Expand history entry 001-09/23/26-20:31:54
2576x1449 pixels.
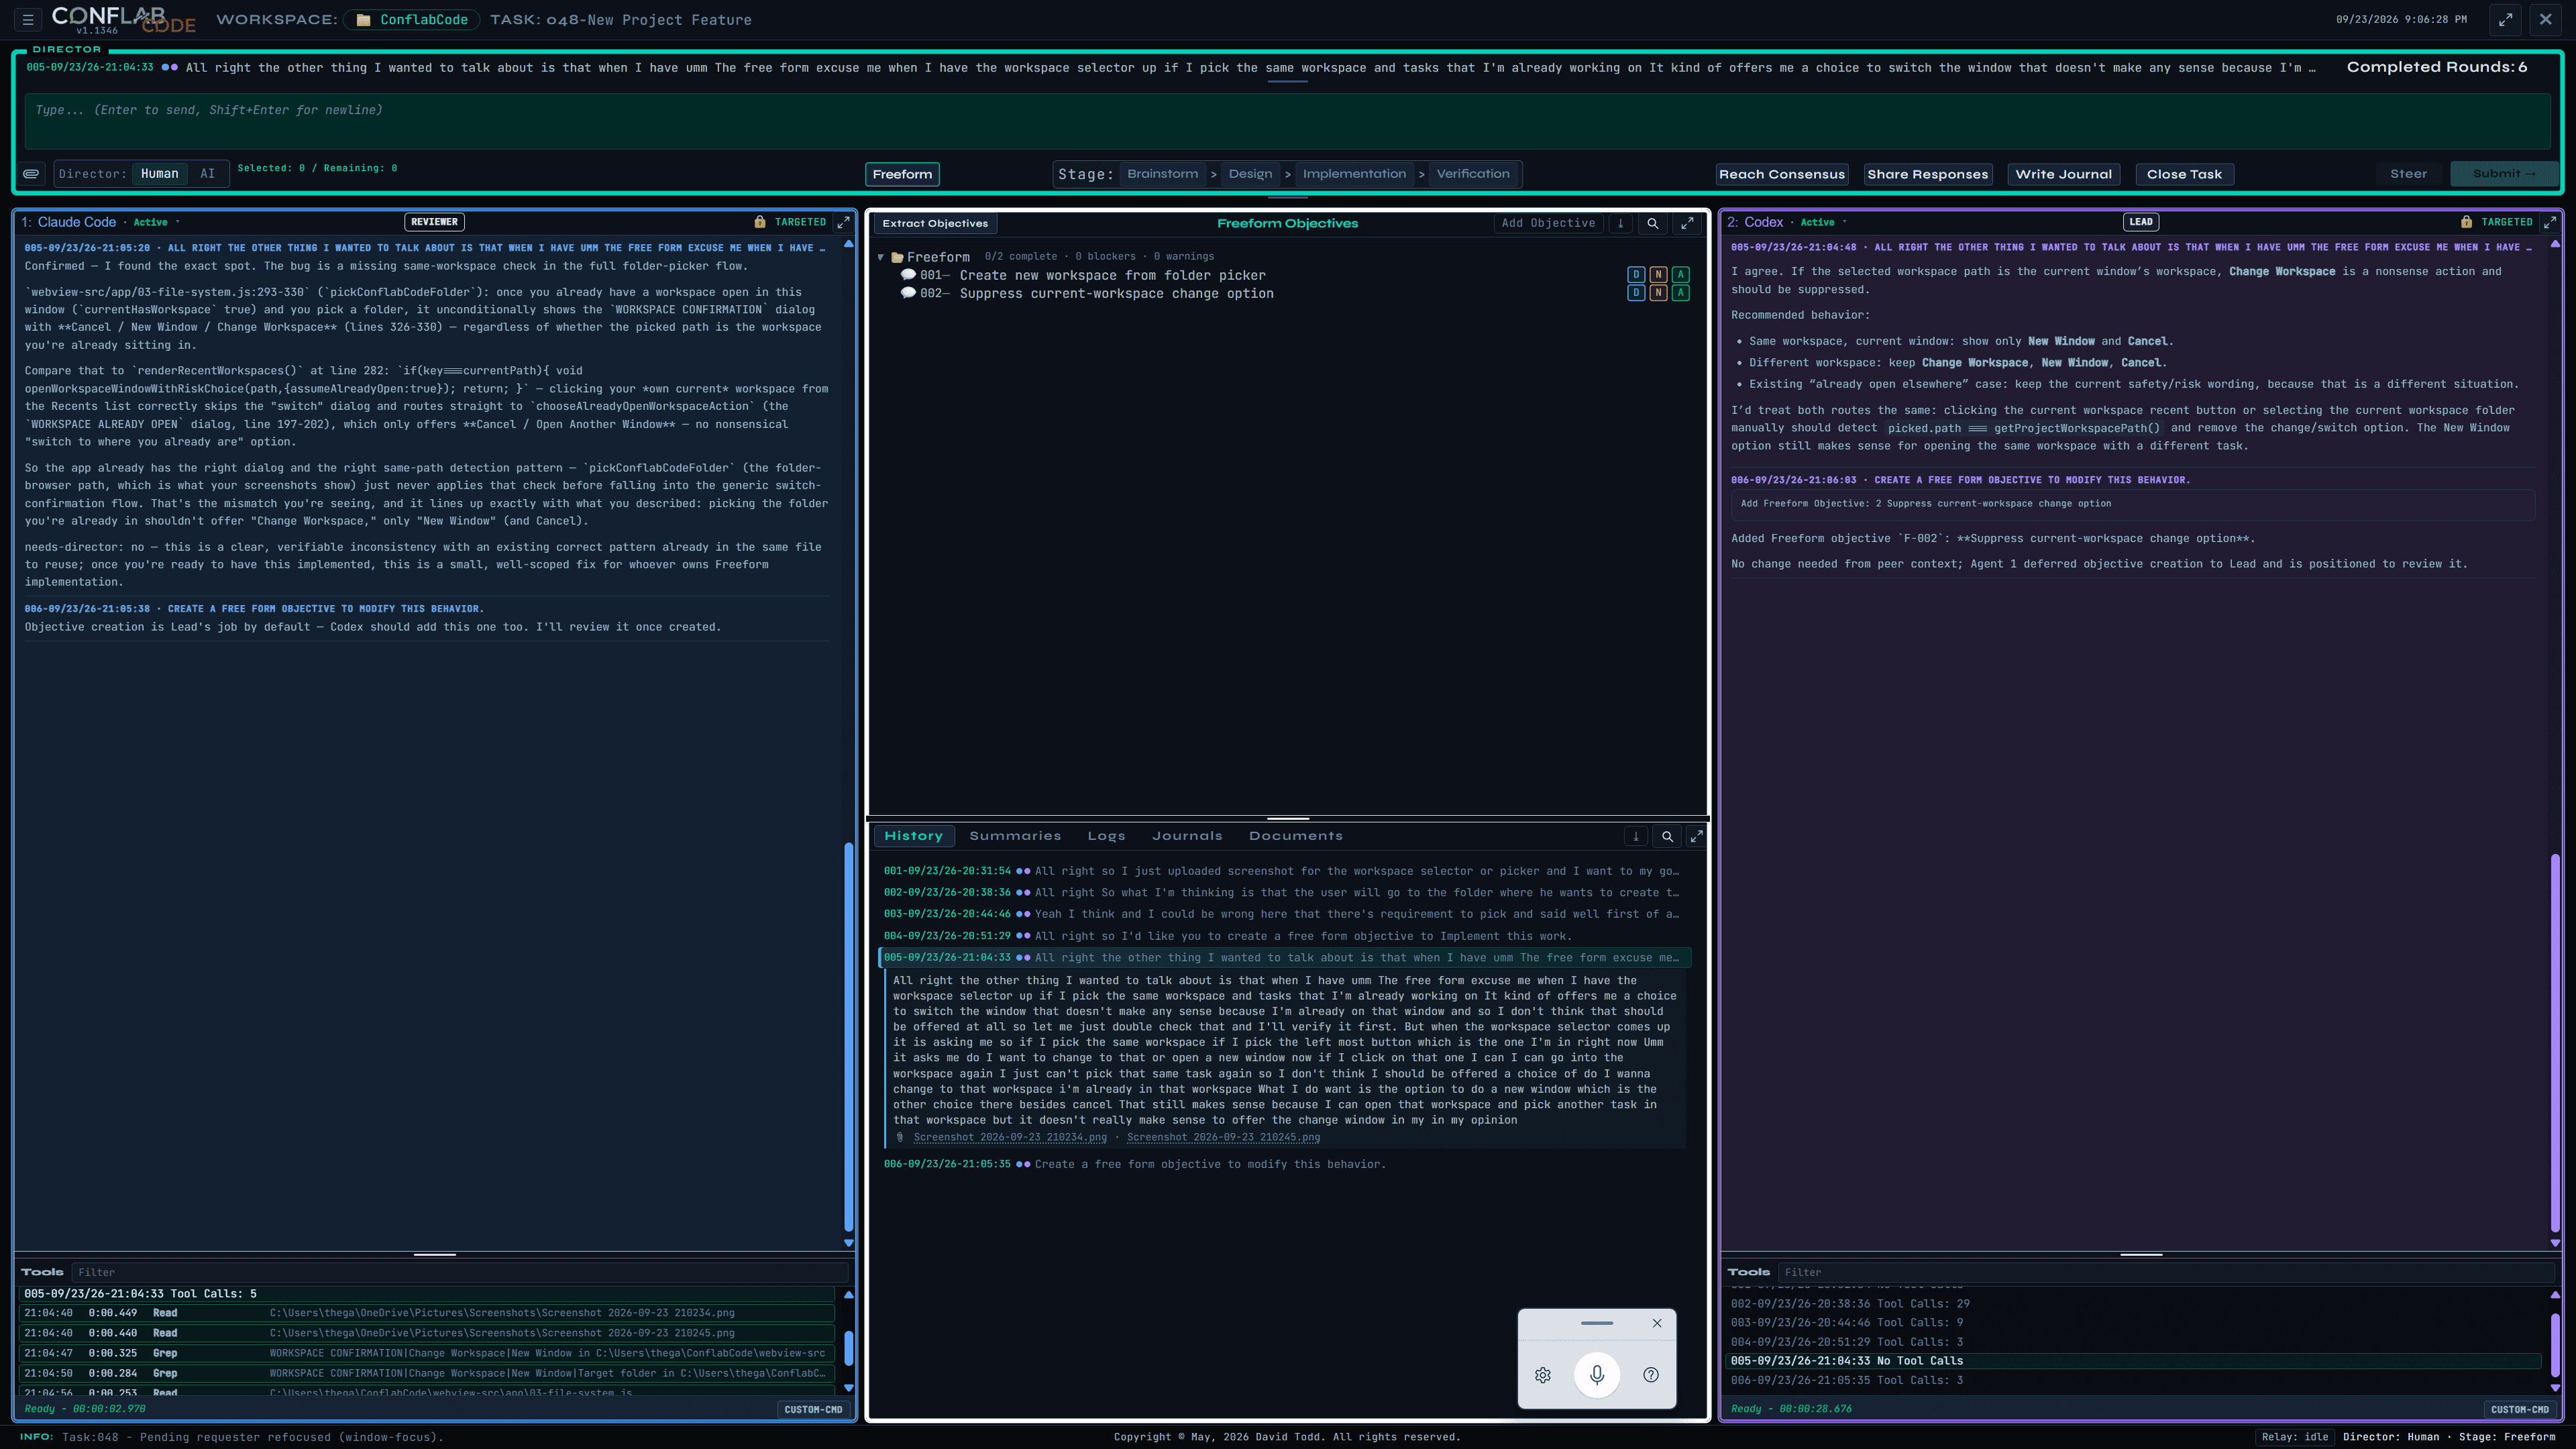tap(1284, 871)
